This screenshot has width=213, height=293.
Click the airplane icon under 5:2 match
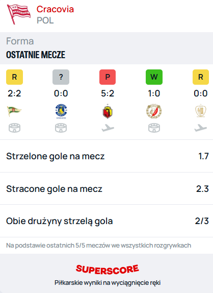108,128
